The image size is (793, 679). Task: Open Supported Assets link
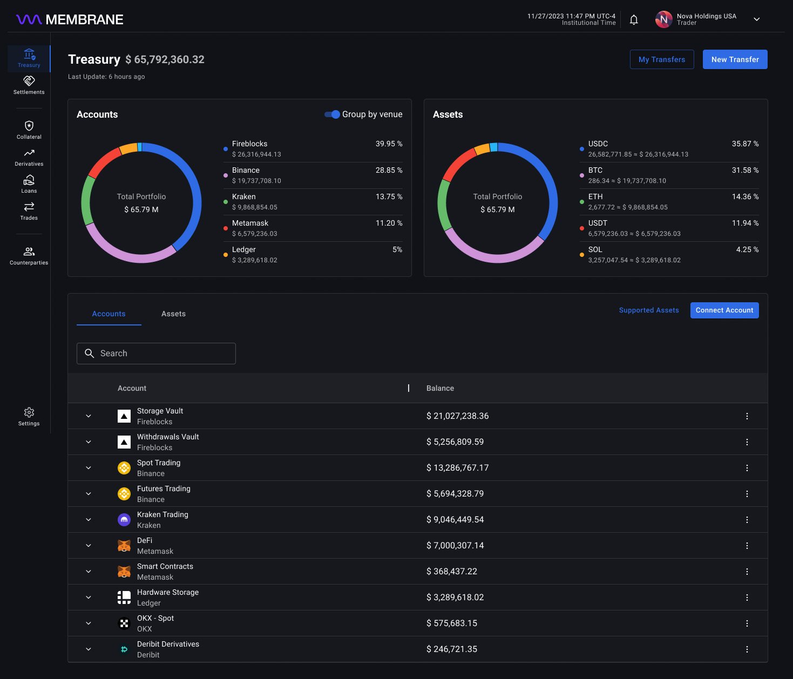649,310
